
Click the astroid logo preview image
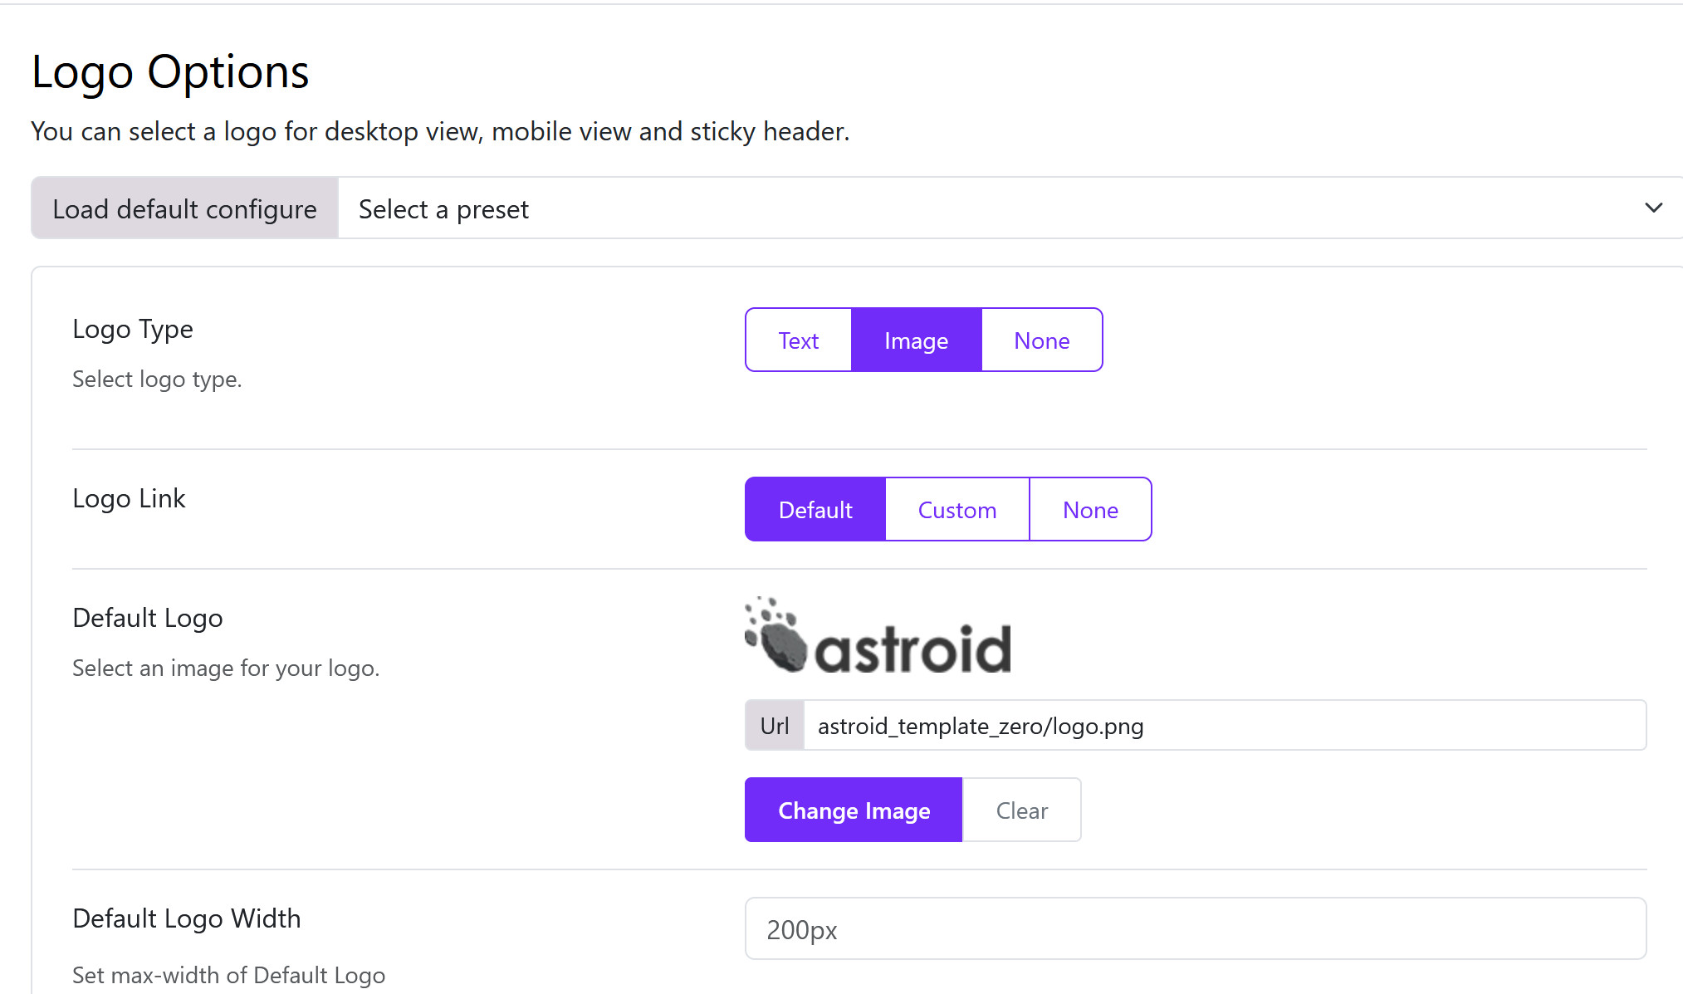click(x=876, y=636)
